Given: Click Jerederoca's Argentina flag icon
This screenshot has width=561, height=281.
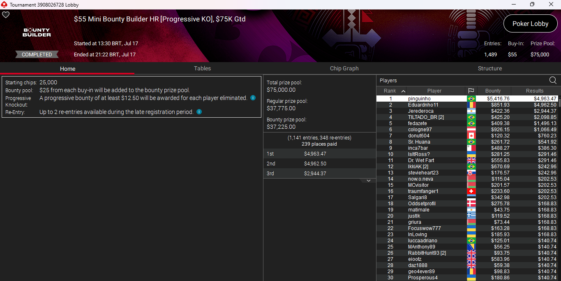Looking at the screenshot, I should point(471,111).
